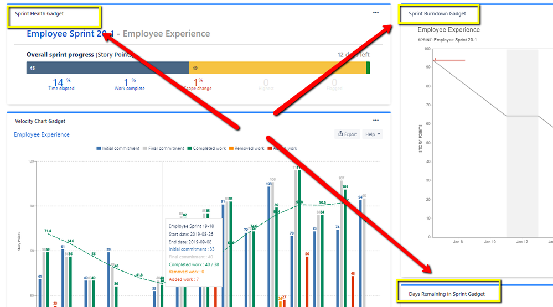Click the Days Remaining in Sprint Gadget title

447,294
